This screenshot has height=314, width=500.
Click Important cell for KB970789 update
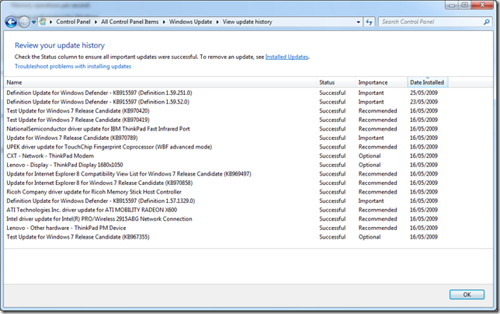pyautogui.click(x=371, y=138)
